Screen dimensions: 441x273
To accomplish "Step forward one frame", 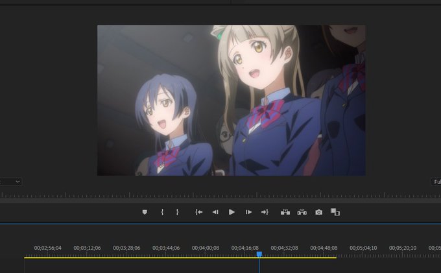I will 248,212.
